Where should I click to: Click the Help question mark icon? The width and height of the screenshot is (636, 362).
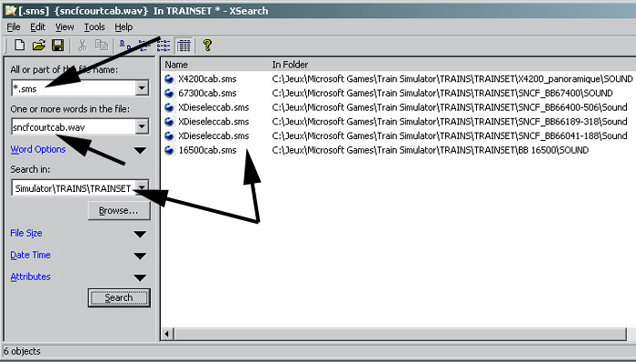[207, 45]
